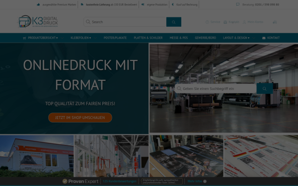
Task: Click Jetzt im Shop umschauen button
Action: pyautogui.click(x=80, y=118)
